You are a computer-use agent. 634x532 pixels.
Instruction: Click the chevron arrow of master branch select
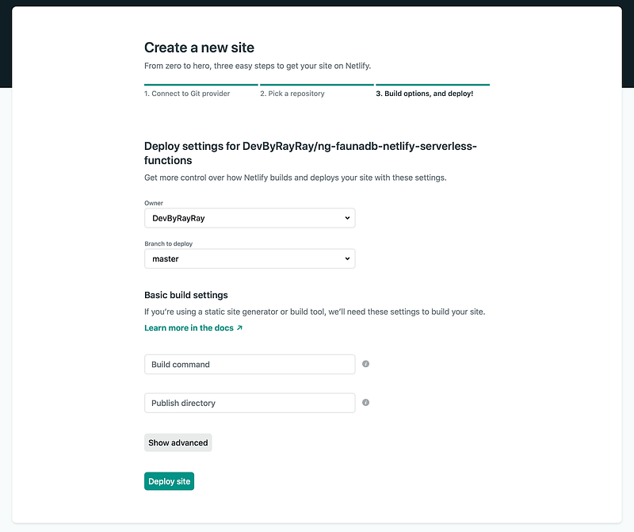(347, 258)
